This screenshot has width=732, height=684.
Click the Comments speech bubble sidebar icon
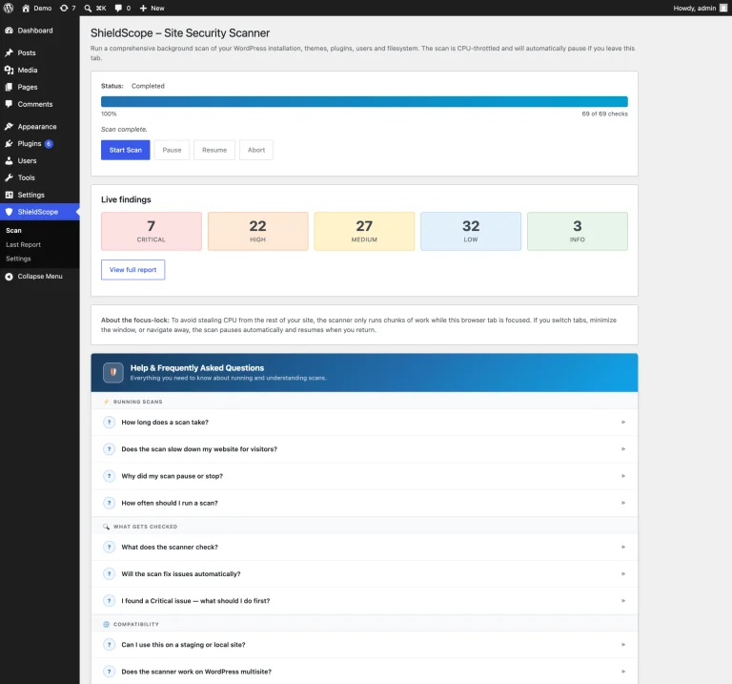[9, 104]
